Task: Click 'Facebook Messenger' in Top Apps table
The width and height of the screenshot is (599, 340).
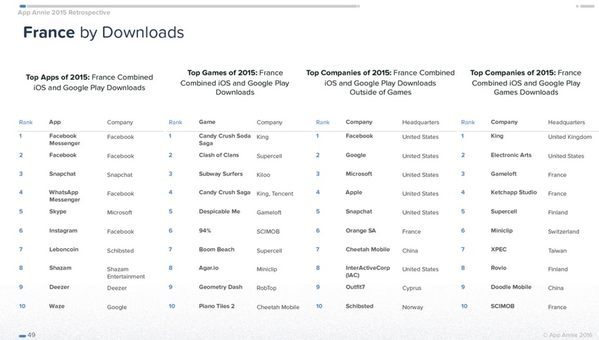Action: 65,140
